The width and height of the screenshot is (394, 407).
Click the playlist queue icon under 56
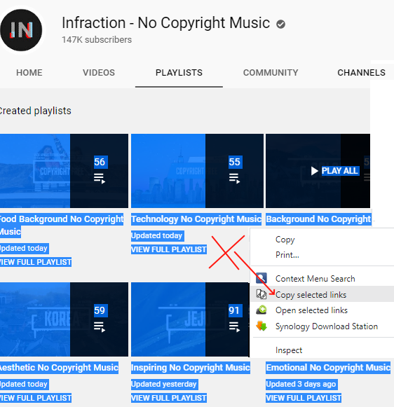[100, 179]
